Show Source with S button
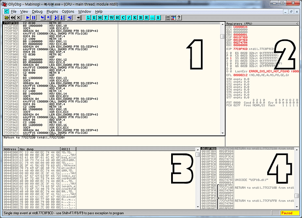The height and width of the screenshot is (218, 302). pos(158,18)
